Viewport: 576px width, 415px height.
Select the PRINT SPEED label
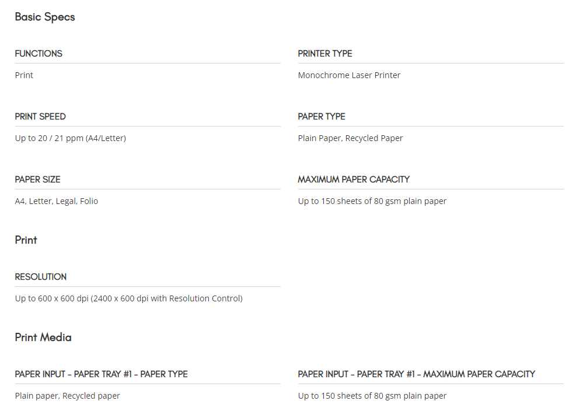(x=40, y=117)
